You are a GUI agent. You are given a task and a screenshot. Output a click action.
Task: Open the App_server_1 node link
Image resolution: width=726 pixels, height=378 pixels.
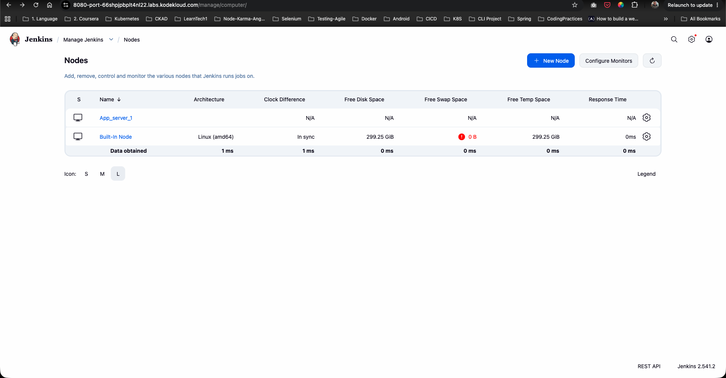[116, 118]
